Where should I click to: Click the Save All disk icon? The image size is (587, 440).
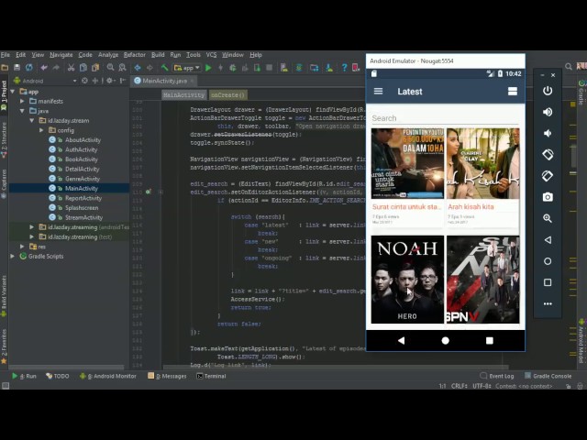pyautogui.click(x=17, y=68)
